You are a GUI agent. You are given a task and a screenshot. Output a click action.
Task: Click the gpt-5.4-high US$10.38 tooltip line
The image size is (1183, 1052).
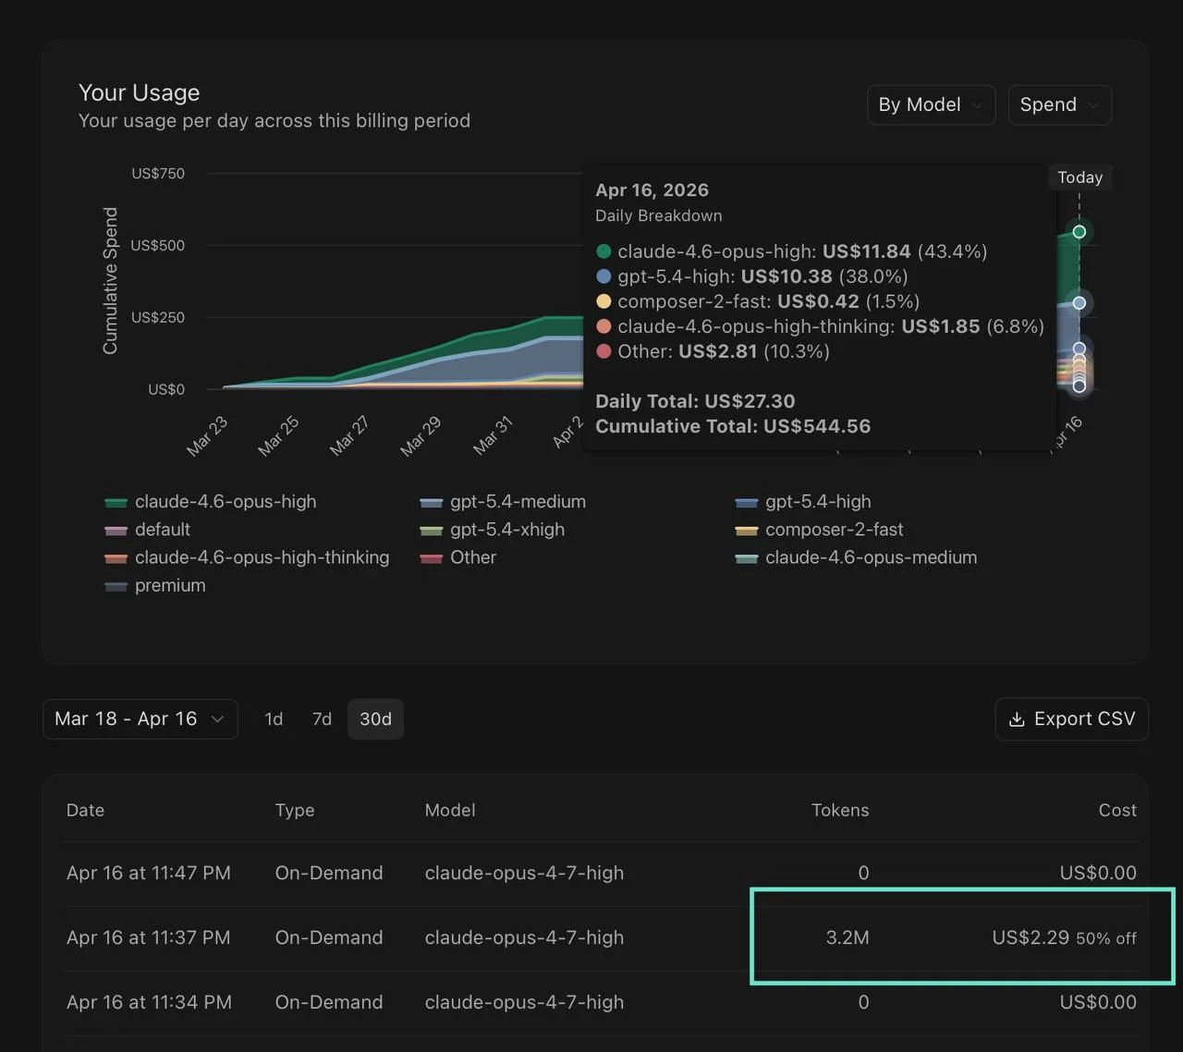pos(752,276)
